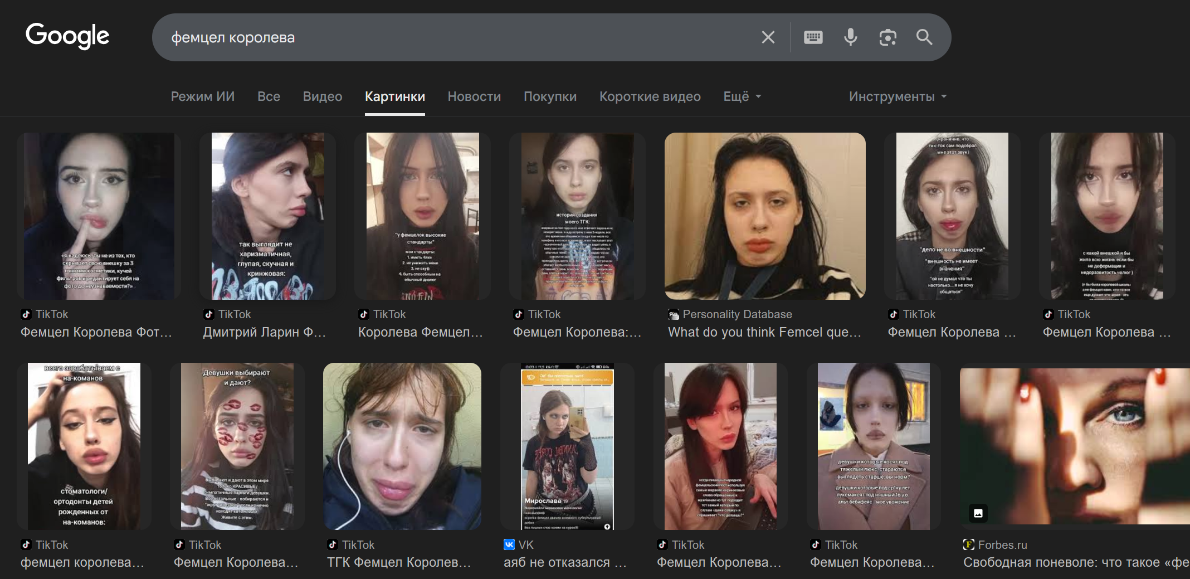Select the Новости tab
Viewport: 1190px width, 579px height.
[x=474, y=96]
